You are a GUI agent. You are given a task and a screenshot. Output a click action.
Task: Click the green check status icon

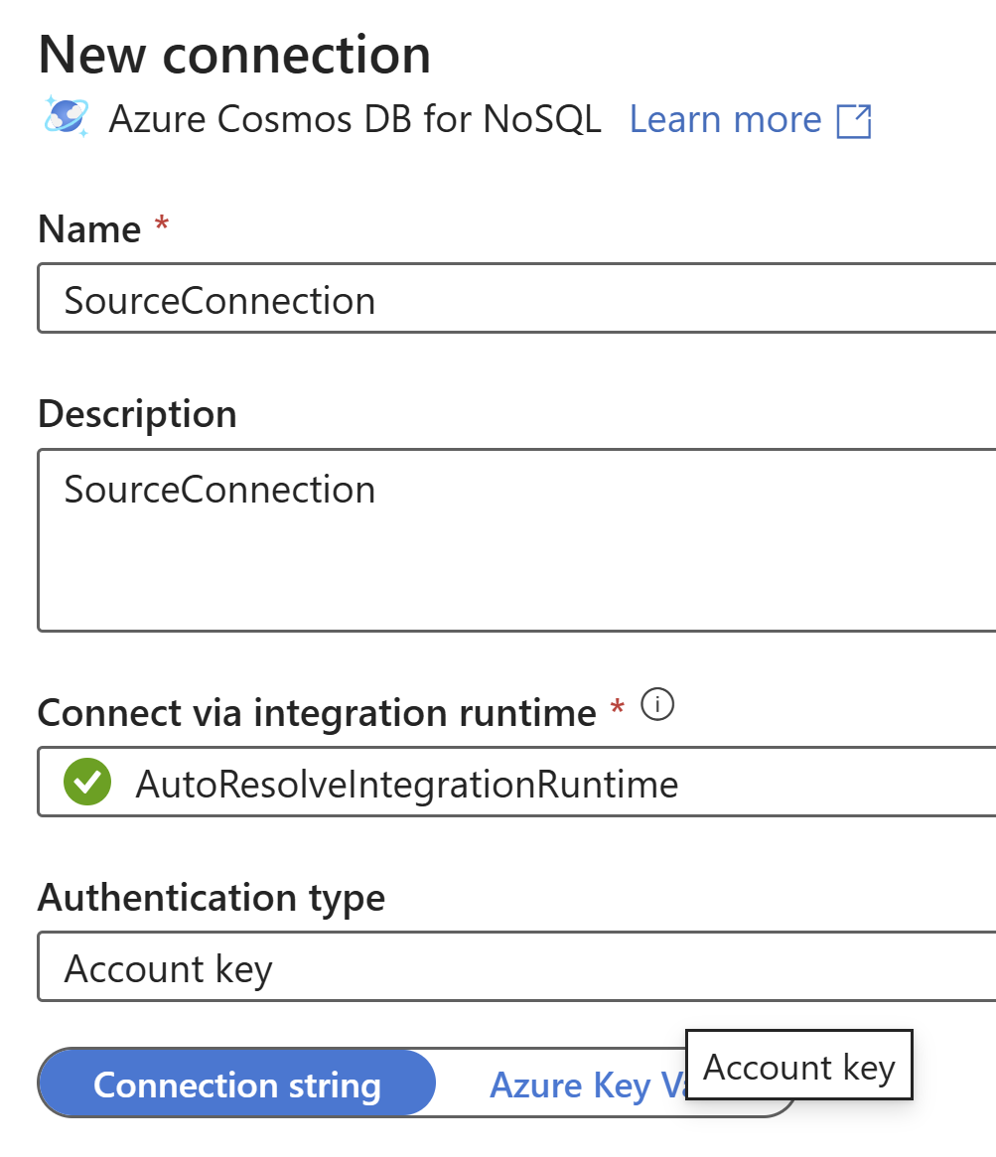87,783
